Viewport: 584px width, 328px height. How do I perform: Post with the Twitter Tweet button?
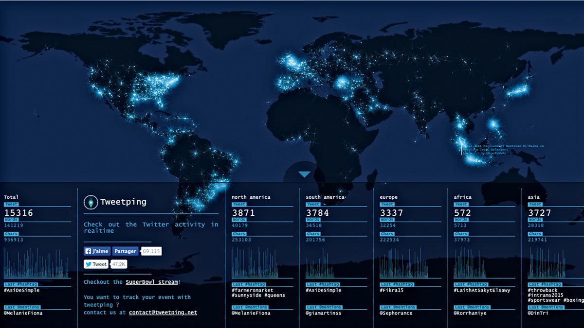(96, 264)
